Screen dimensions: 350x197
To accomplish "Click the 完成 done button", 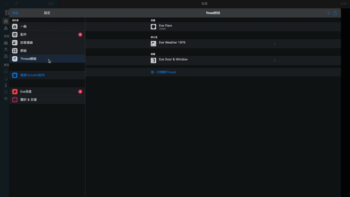I will click(15, 13).
